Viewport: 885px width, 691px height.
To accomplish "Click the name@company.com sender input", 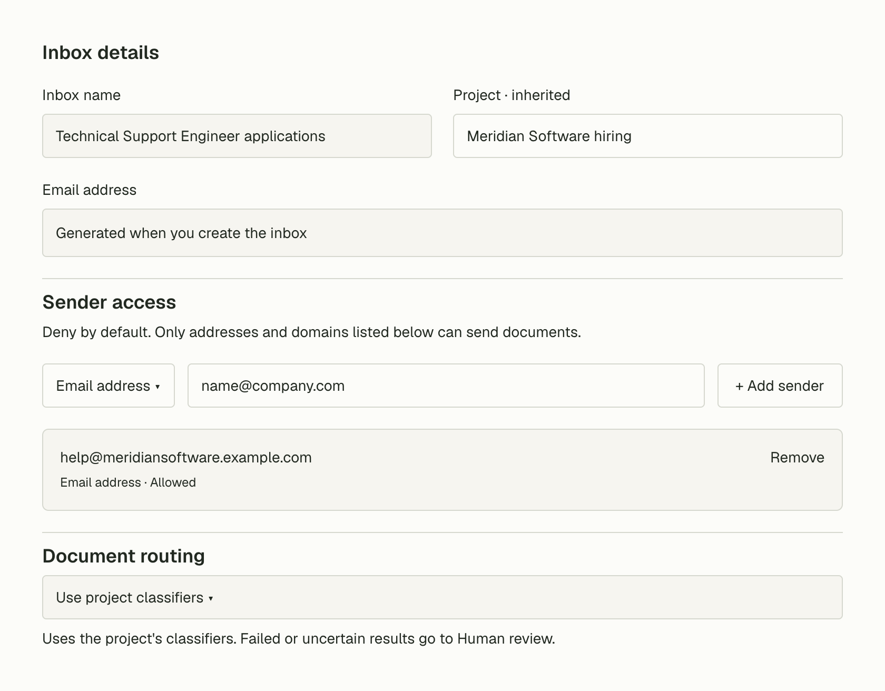I will pos(446,386).
